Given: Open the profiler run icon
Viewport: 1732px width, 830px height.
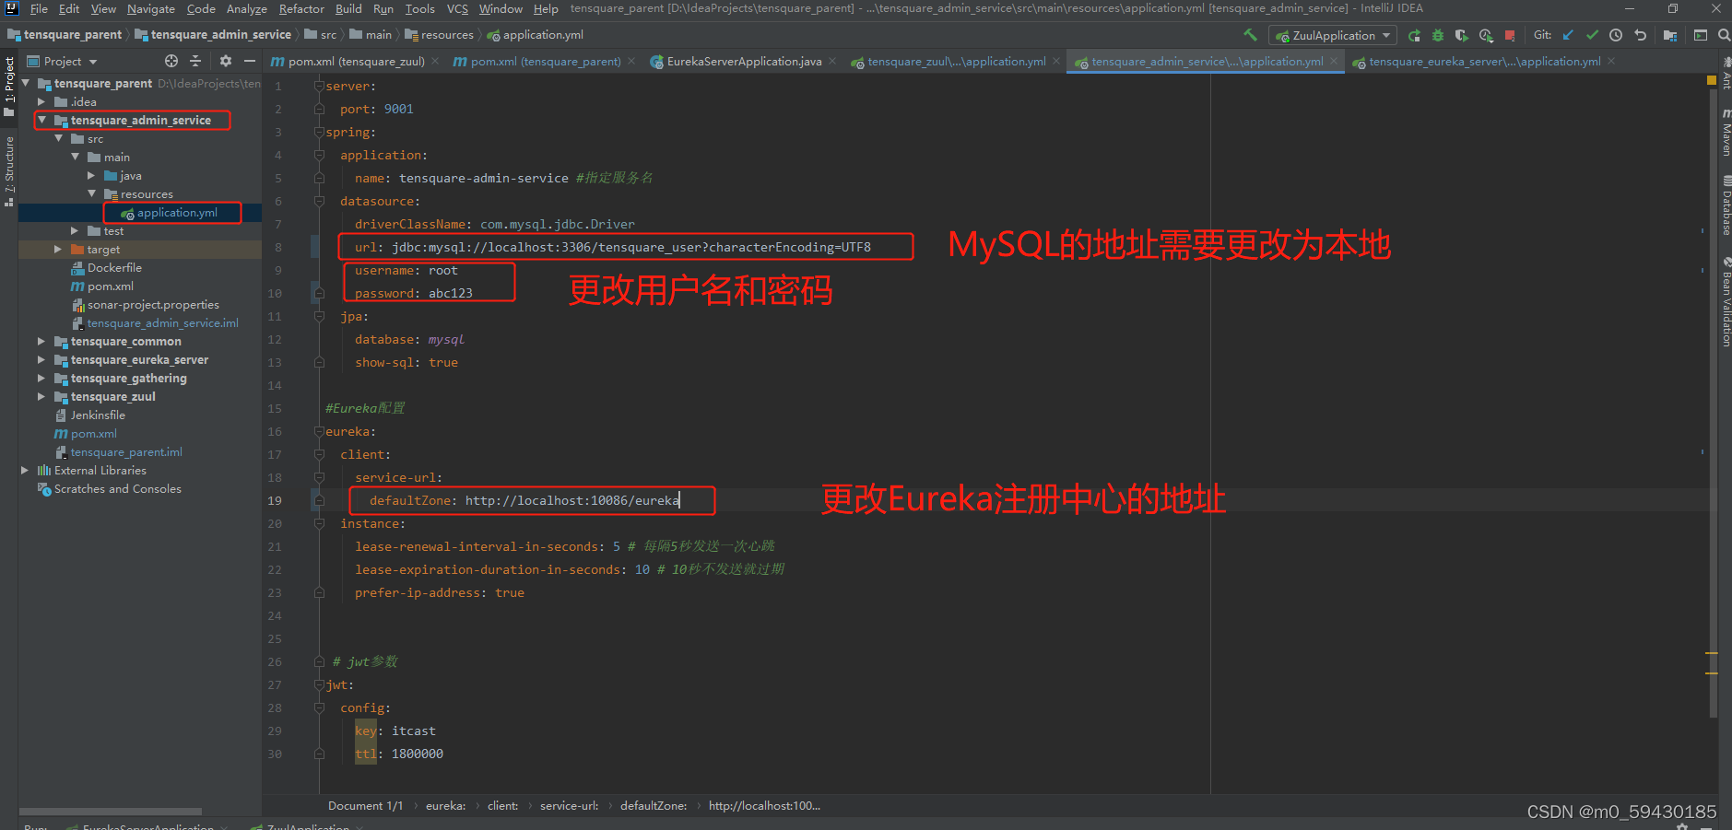Looking at the screenshot, I should tap(1486, 36).
